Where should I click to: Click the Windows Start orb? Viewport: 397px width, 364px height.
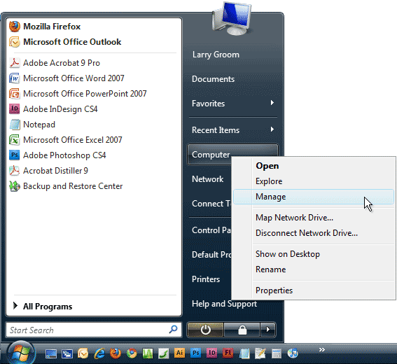point(21,353)
